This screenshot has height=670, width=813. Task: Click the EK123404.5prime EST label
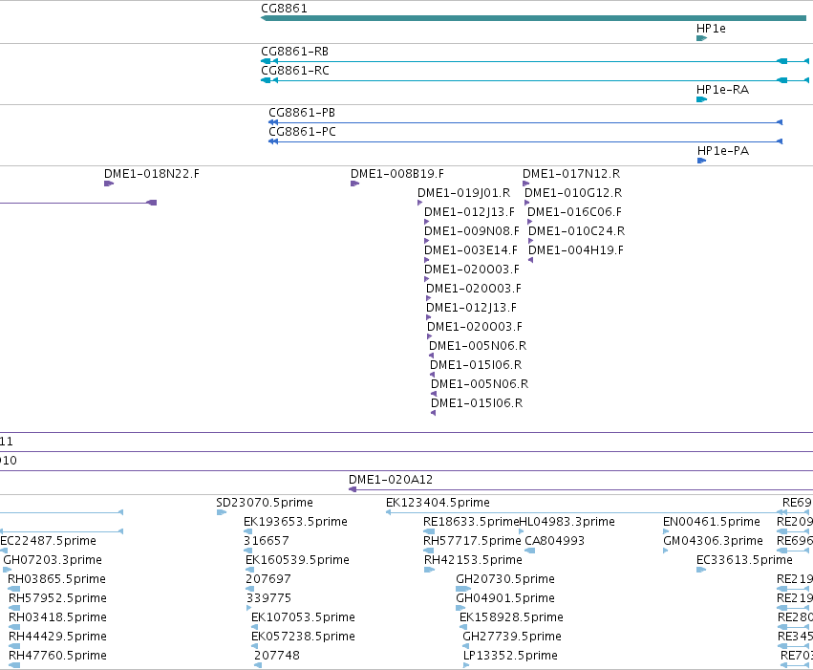[x=438, y=503]
